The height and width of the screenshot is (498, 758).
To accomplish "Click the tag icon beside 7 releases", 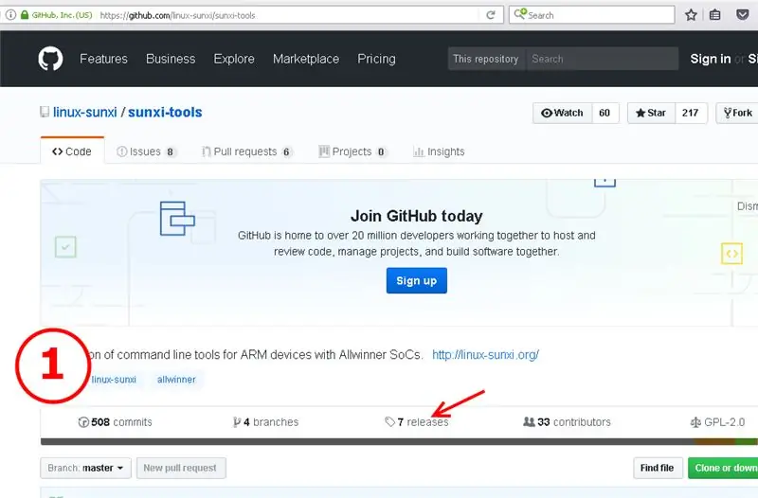I will pyautogui.click(x=389, y=421).
